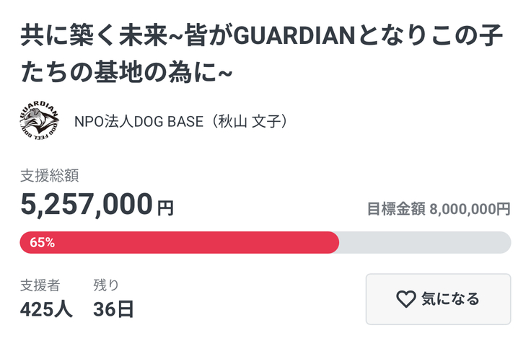Click the gray unfilled part of the progress bar
Viewport: 531px width, 351px height.
tap(424, 243)
